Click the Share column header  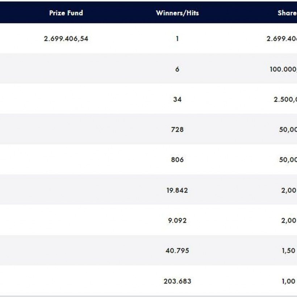(287, 13)
